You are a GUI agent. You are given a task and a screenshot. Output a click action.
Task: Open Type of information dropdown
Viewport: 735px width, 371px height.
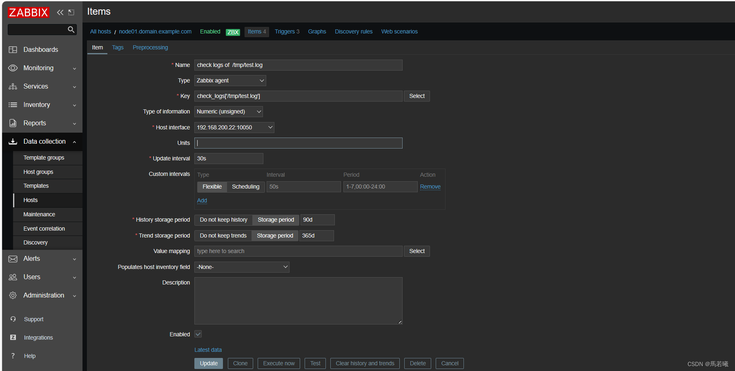[x=229, y=112]
